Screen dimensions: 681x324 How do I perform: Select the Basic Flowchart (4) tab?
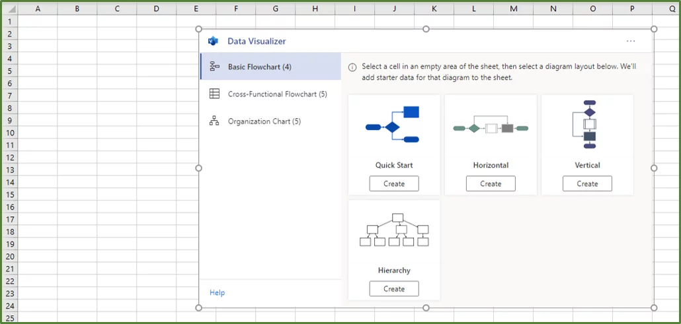(x=259, y=67)
